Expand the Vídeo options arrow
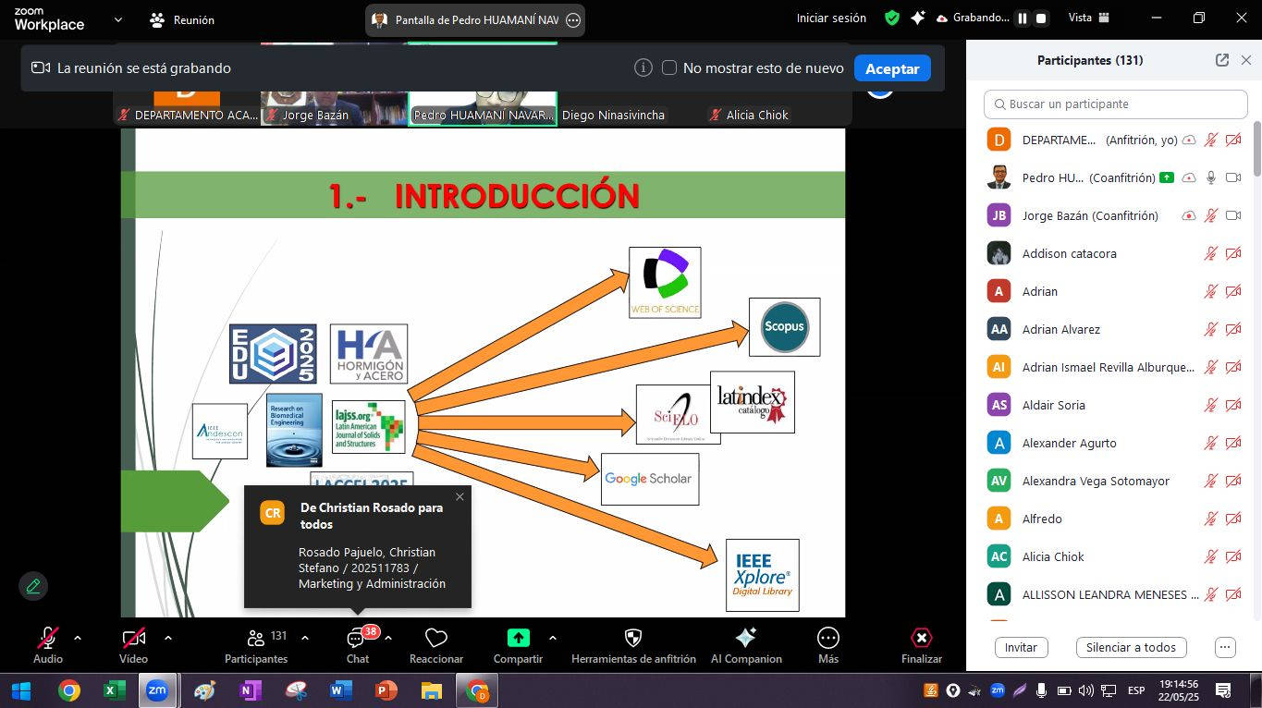 (168, 638)
